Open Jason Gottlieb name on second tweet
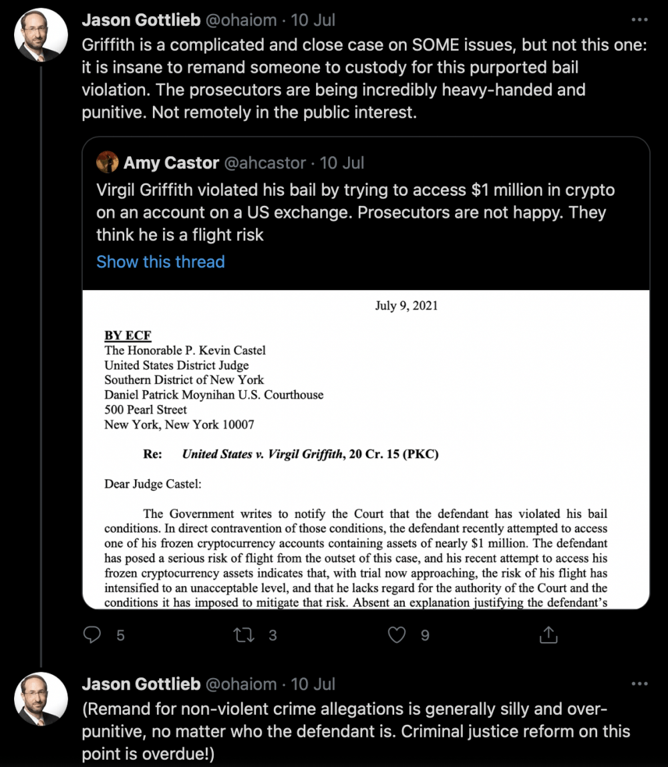 coord(141,684)
